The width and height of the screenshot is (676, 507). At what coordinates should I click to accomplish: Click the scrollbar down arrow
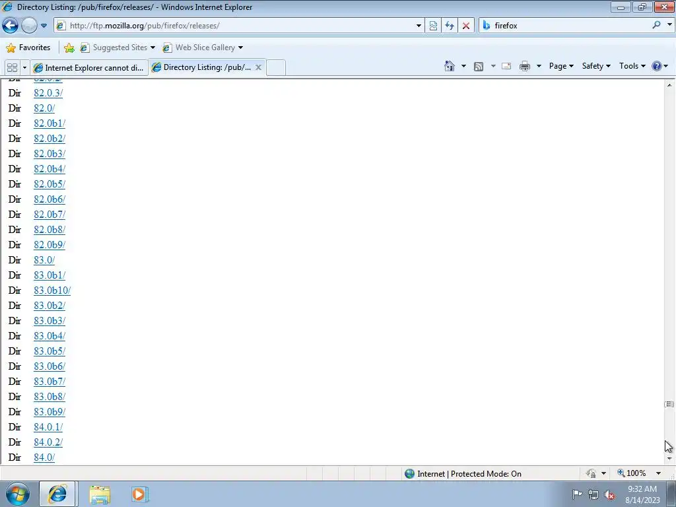[669, 459]
